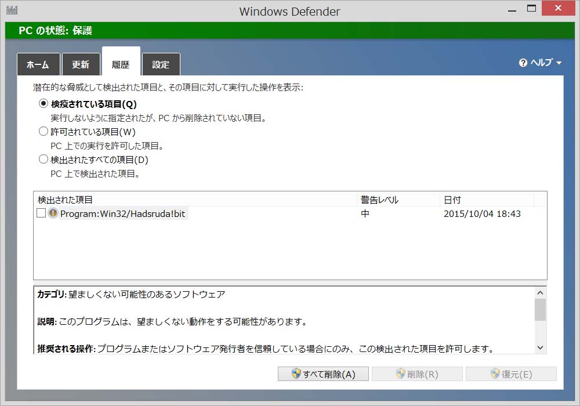Click the details pane scrollbar thumb
Viewport: 580px width, 406px height.
540,310
